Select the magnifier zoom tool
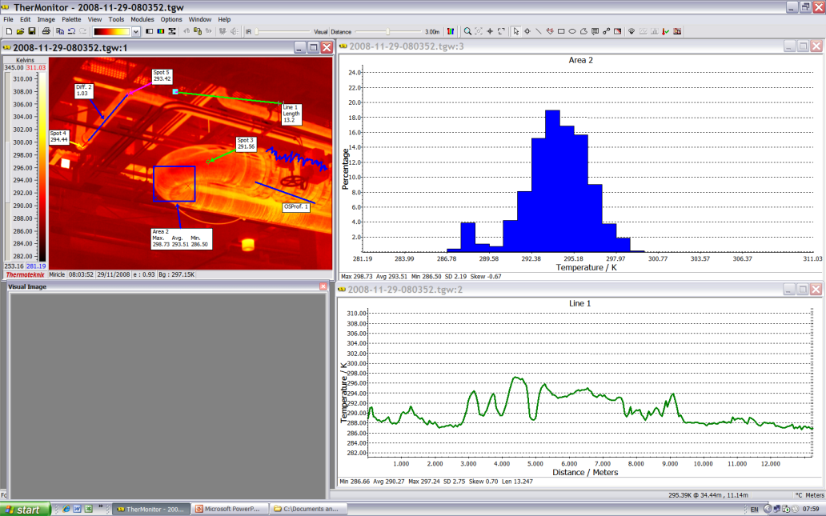Image resolution: width=826 pixels, height=516 pixels. click(x=467, y=31)
